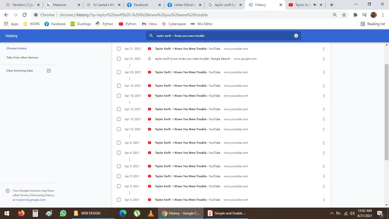389x219 pixels.
Task: Open the Python bookmark with the Python logo
Action: click(105, 24)
